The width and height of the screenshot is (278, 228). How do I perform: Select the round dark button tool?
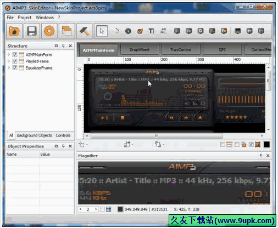pyautogui.click(x=128, y=31)
